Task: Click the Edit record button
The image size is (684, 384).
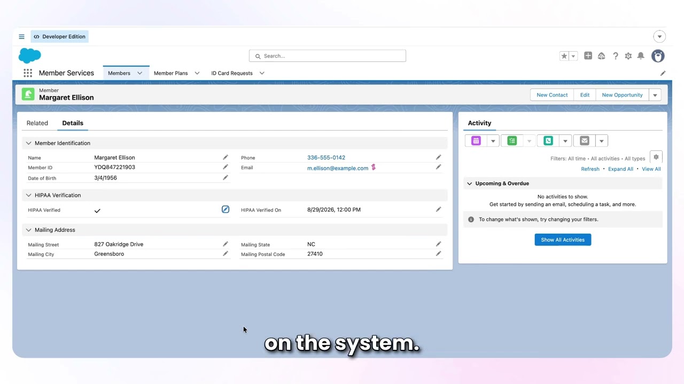Action: (x=585, y=95)
